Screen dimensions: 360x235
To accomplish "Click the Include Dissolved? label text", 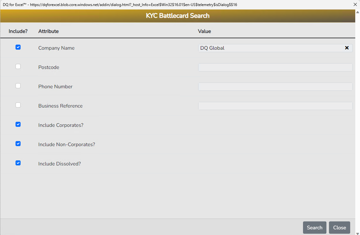I will click(60, 164).
